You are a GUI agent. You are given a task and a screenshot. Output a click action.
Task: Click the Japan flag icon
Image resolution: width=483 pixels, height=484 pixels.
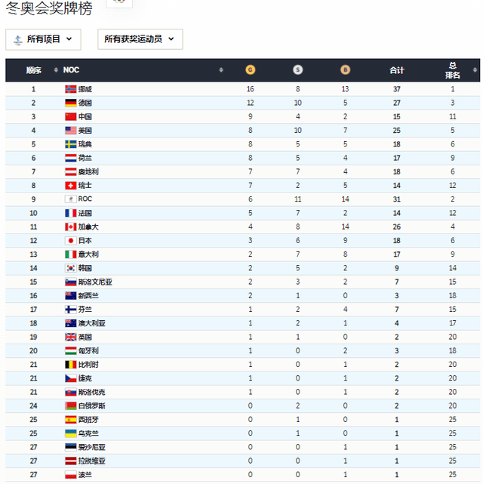pos(71,240)
